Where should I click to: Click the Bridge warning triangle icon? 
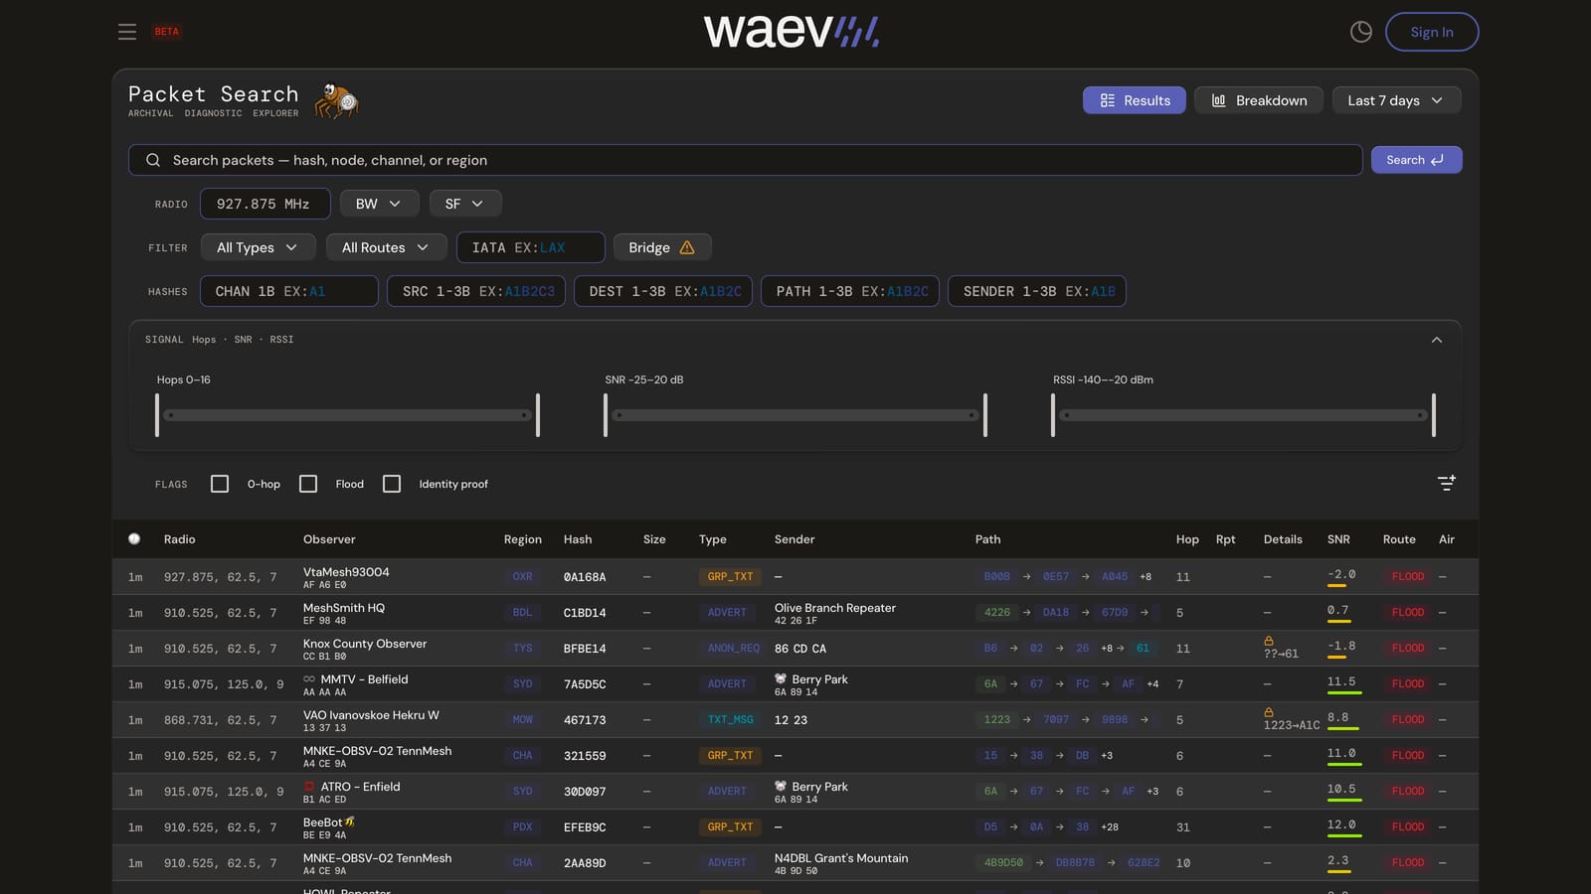pos(687,247)
